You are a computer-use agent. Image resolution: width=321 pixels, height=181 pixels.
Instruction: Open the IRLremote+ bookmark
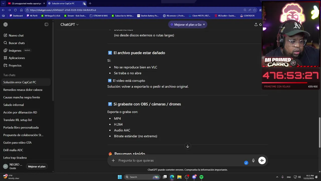[174, 16]
